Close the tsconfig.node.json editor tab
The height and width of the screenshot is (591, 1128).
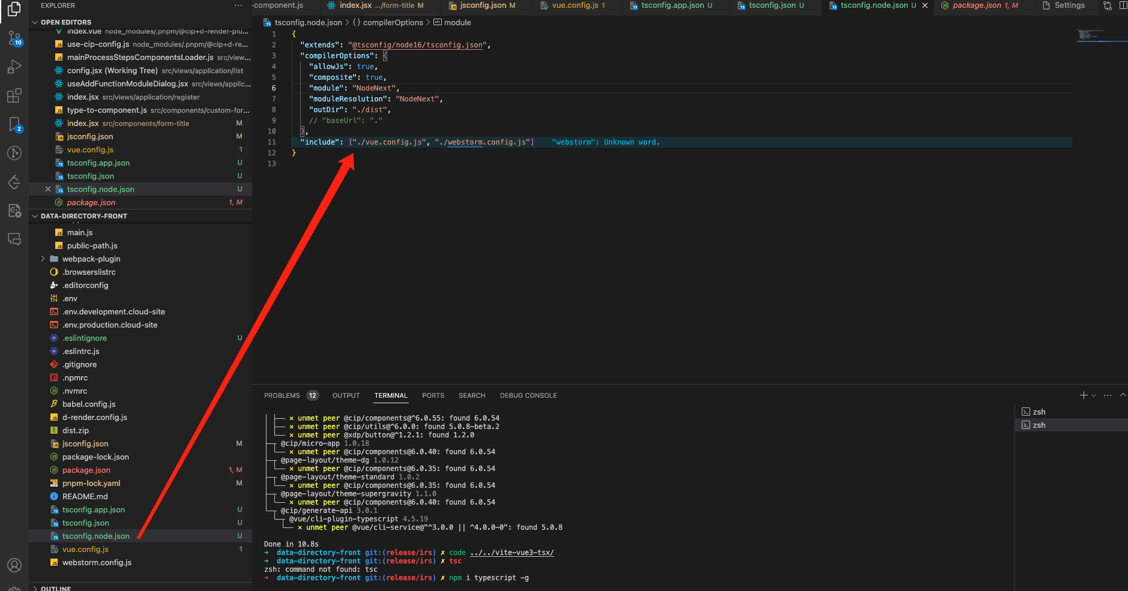(x=925, y=5)
